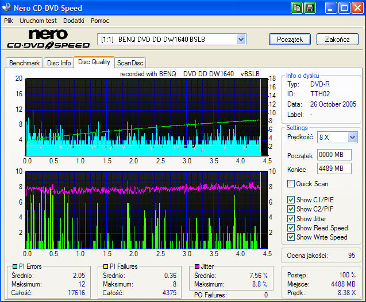Click the 'recorded with BENQ DVD DD DW1640' text
Image resolution: width=366 pixels, height=302 pixels.
tap(190, 74)
